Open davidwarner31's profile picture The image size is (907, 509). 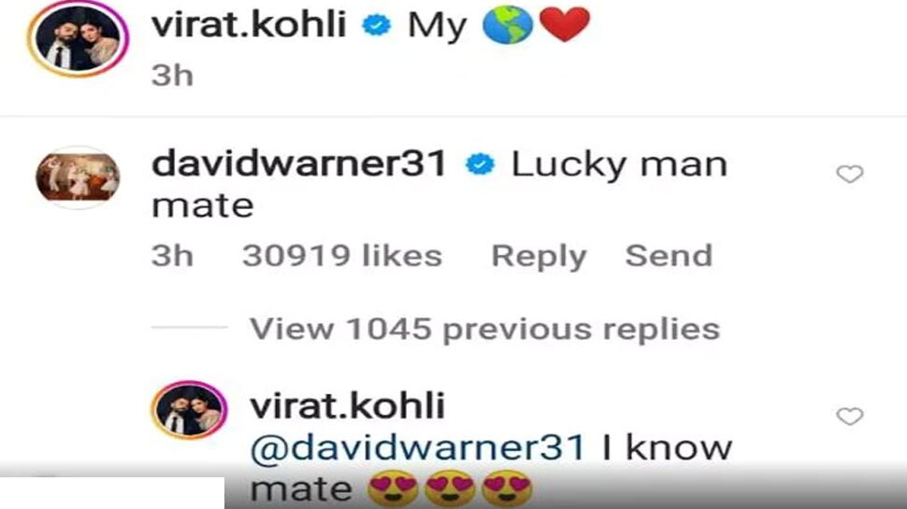point(79,177)
